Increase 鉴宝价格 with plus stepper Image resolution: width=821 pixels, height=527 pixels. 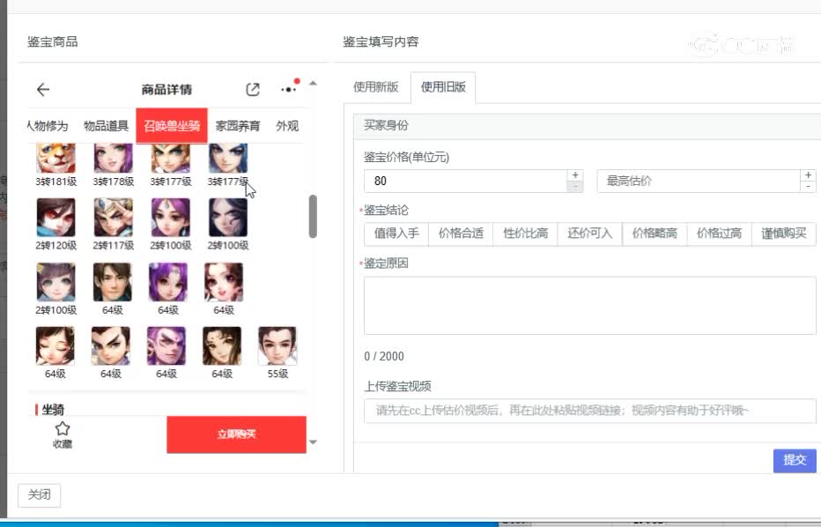click(x=575, y=175)
